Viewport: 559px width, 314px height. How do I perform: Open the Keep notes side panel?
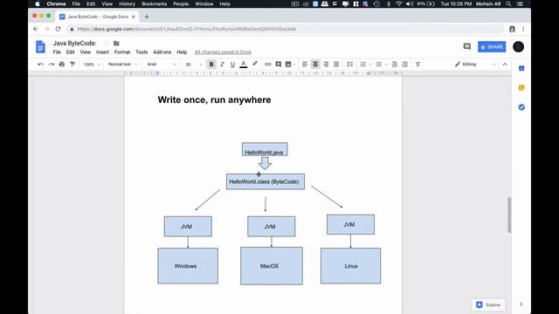pyautogui.click(x=521, y=87)
